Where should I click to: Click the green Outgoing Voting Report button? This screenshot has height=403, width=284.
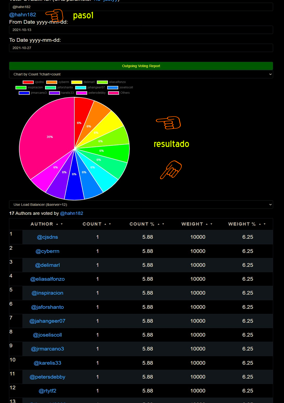coord(141,66)
